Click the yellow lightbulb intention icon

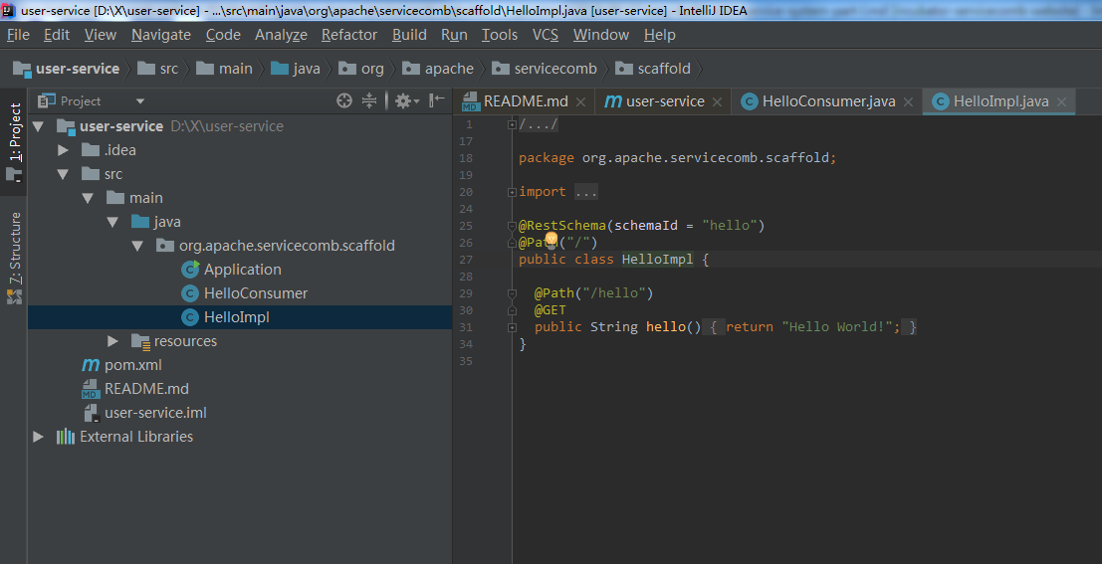pyautogui.click(x=551, y=240)
